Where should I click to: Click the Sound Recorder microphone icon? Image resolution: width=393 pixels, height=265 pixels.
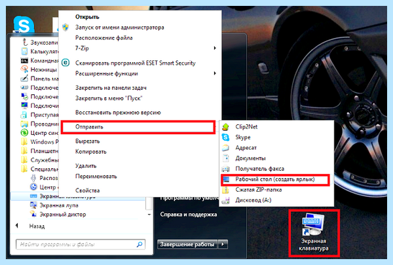[x=25, y=43]
